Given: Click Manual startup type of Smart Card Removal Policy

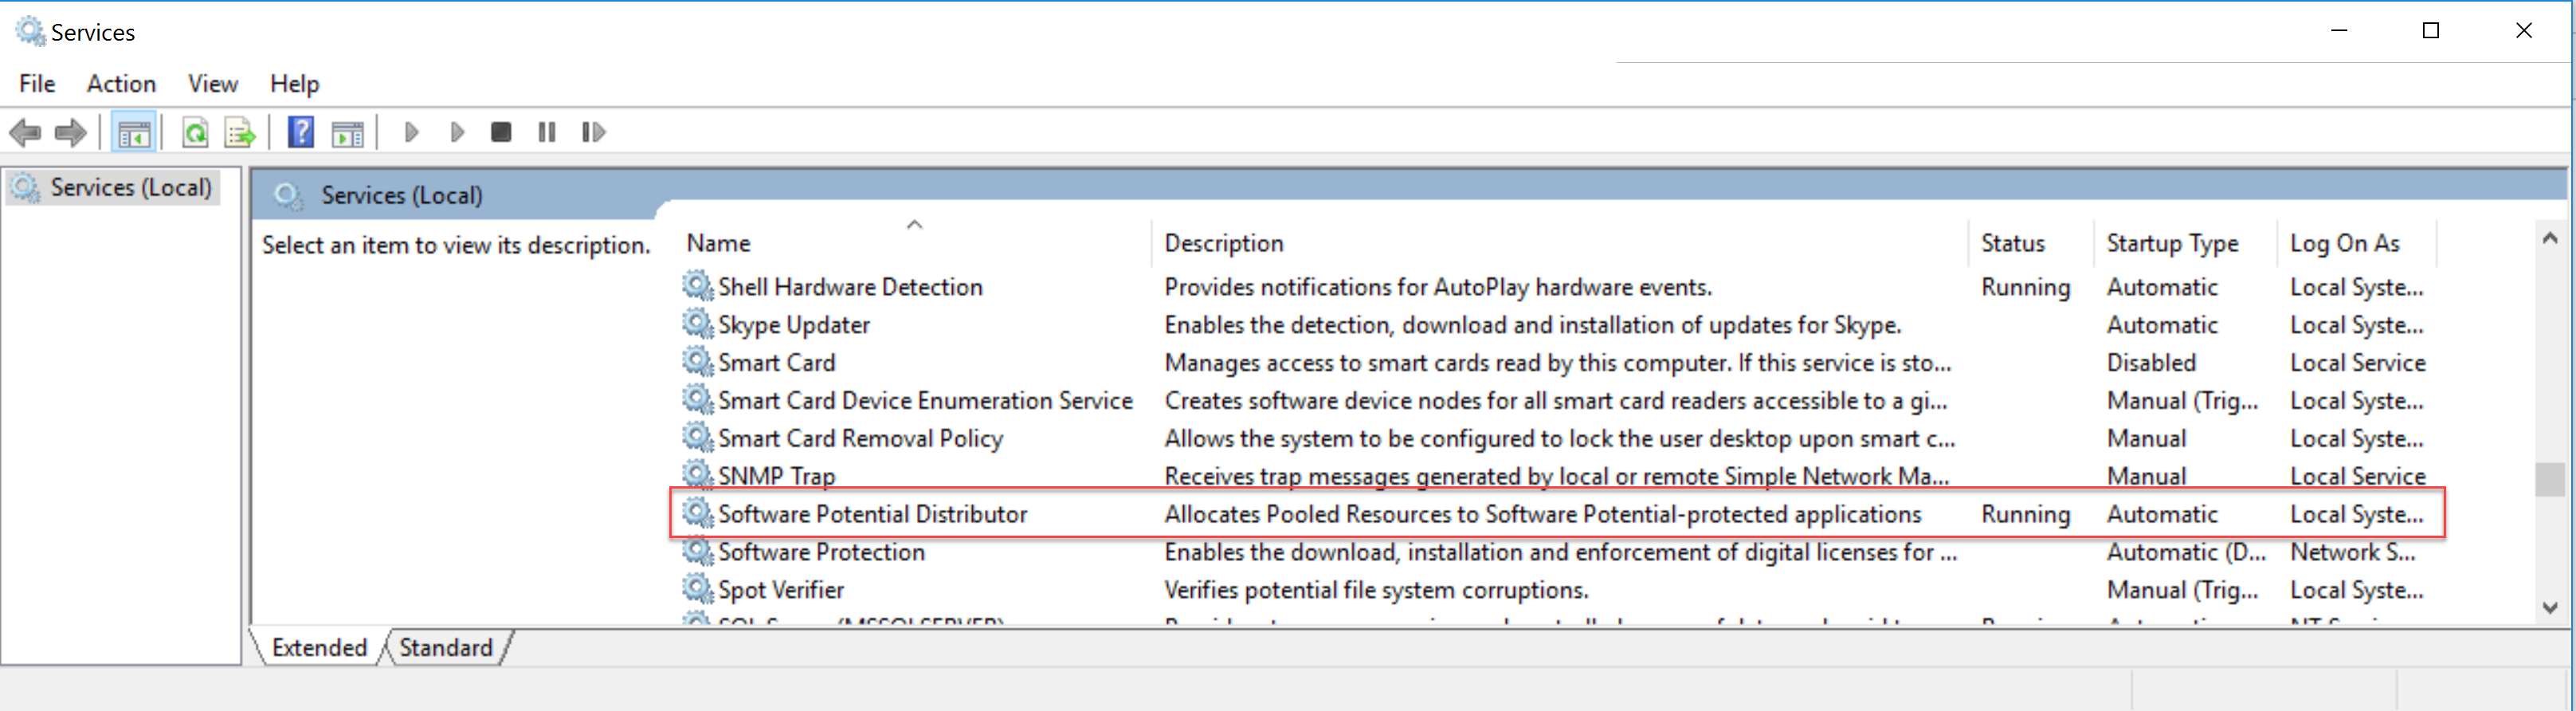Looking at the screenshot, I should [x=2146, y=438].
